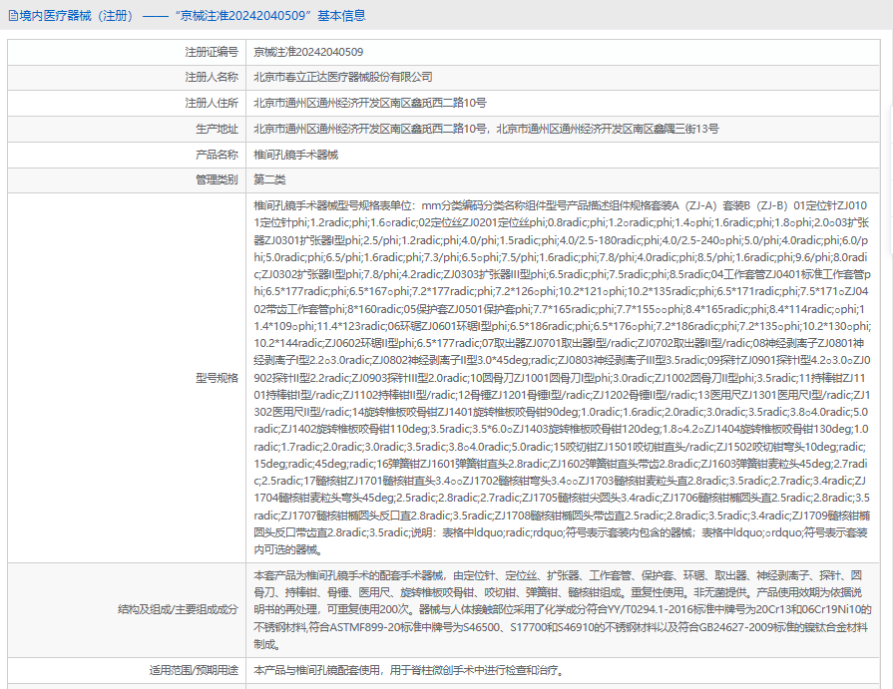The height and width of the screenshot is (689, 893).
Task: Click the document icon beside the page title
Action: tap(13, 16)
